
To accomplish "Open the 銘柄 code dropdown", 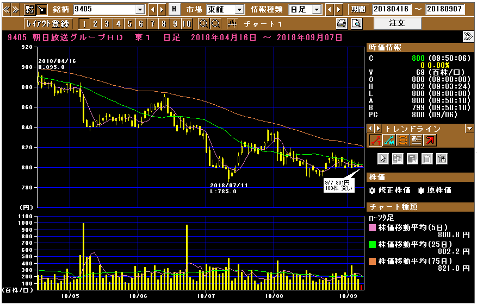I will pyautogui.click(x=140, y=10).
